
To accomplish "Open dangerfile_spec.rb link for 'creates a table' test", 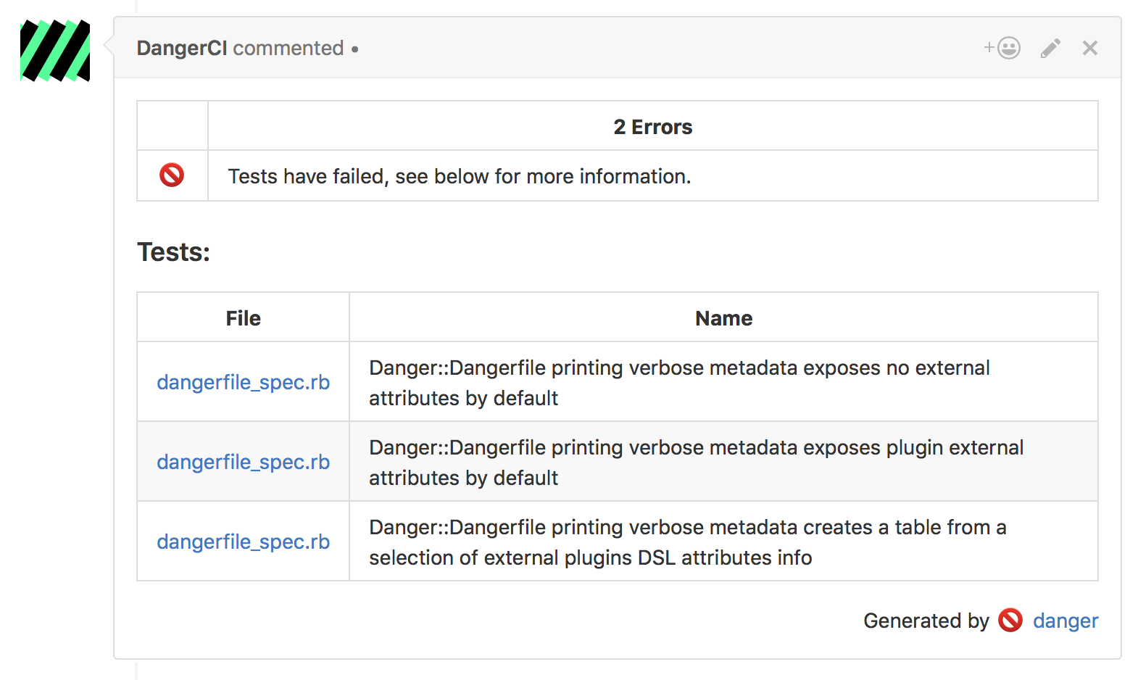I will tap(244, 542).
